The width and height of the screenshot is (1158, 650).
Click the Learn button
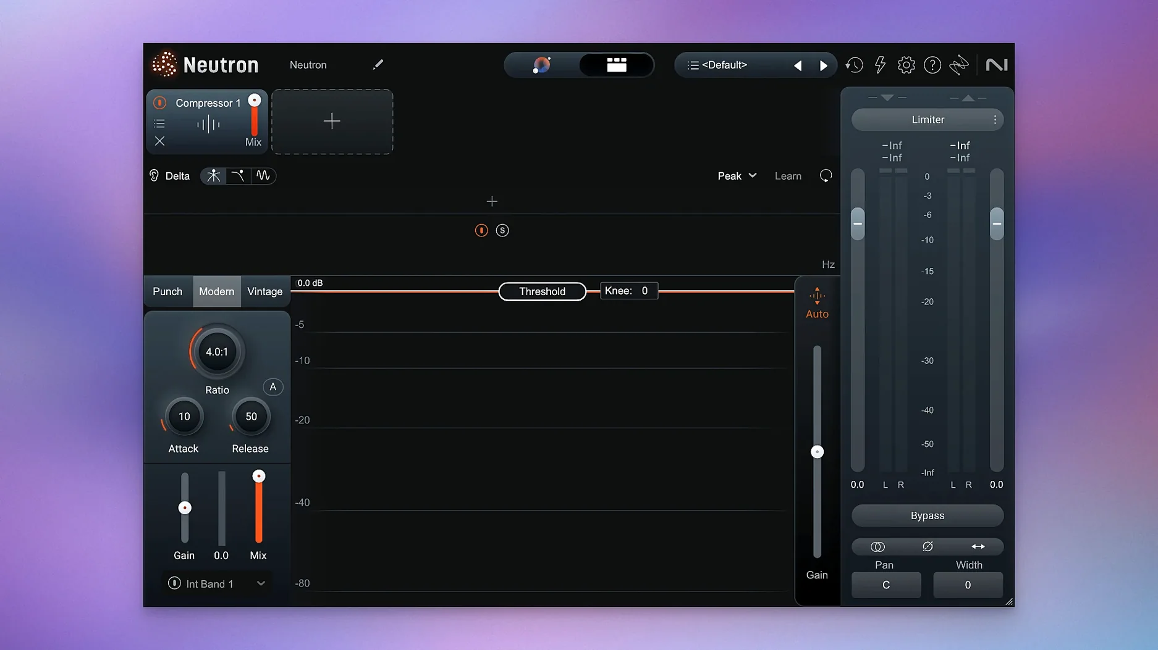click(x=788, y=176)
